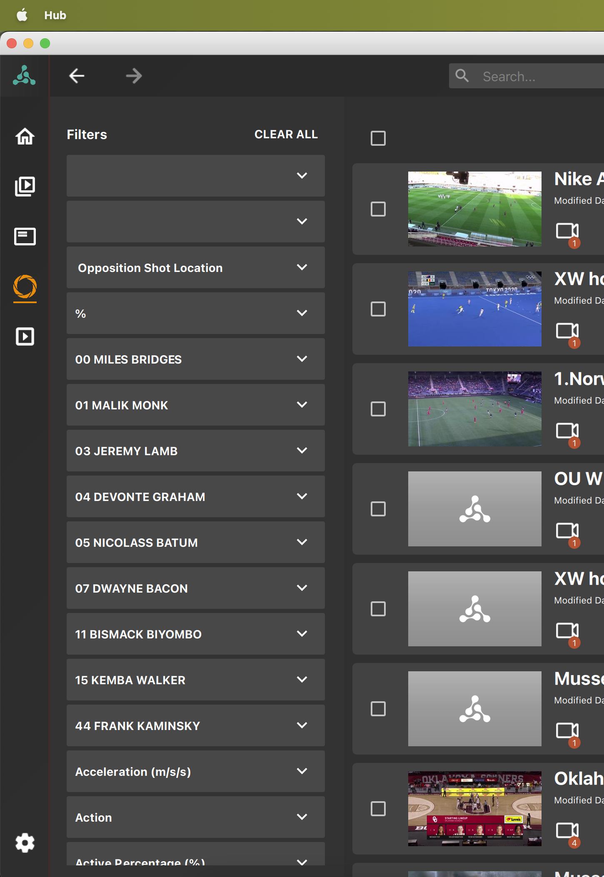This screenshot has width=604, height=877.
Task: Click the OU W video title
Action: click(579, 479)
